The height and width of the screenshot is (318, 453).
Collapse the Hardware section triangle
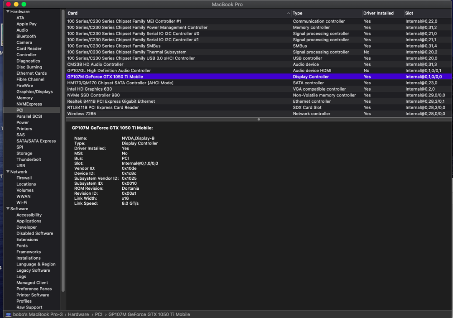pos(8,12)
